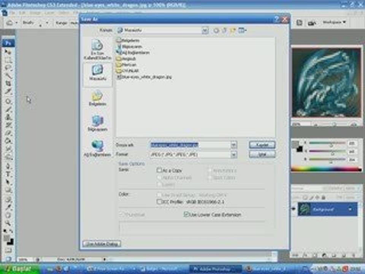The height and width of the screenshot is (274, 365).
Task: Toggle the Layers checkbox under Save options
Action: (x=159, y=185)
